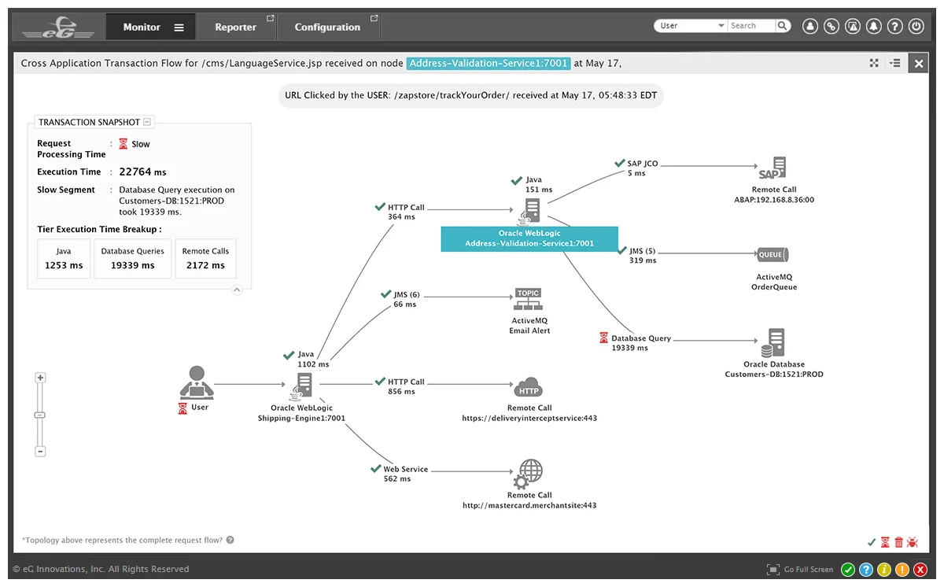The height and width of the screenshot is (587, 944).
Task: Click the red bug error legend icon
Action: point(913,542)
